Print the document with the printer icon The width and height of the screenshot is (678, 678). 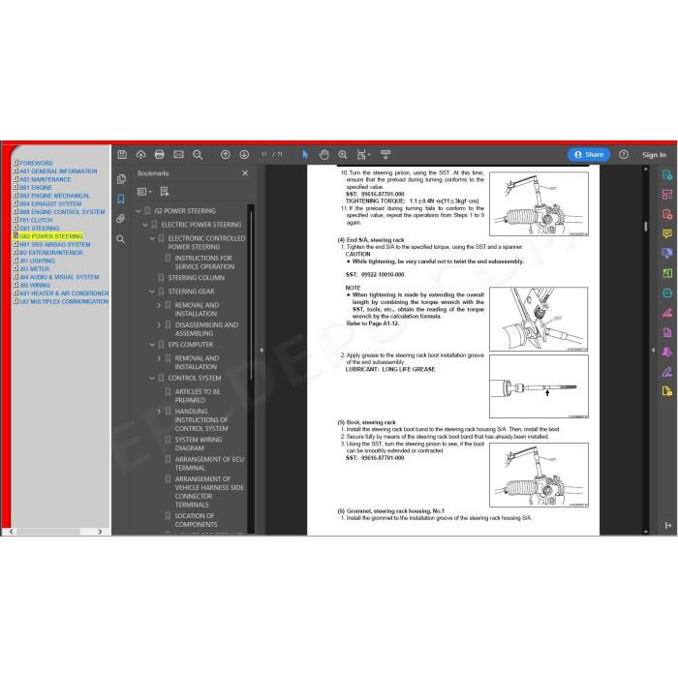point(160,154)
